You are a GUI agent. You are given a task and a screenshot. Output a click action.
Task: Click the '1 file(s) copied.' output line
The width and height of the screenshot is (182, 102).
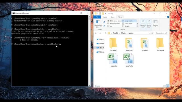click(x=29, y=40)
